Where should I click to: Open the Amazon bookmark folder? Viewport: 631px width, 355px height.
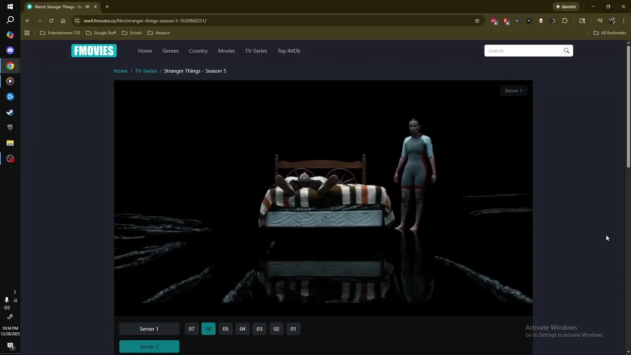click(x=159, y=33)
